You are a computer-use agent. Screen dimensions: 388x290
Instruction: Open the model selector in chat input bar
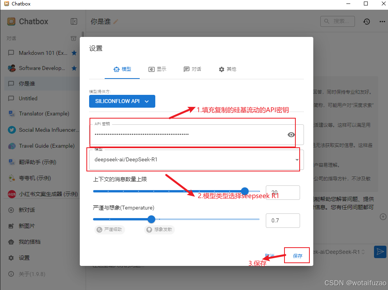[339, 252]
